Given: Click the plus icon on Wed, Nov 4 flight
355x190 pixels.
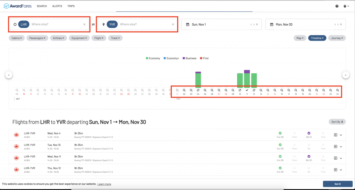Looking at the screenshot, I should 335,135.
